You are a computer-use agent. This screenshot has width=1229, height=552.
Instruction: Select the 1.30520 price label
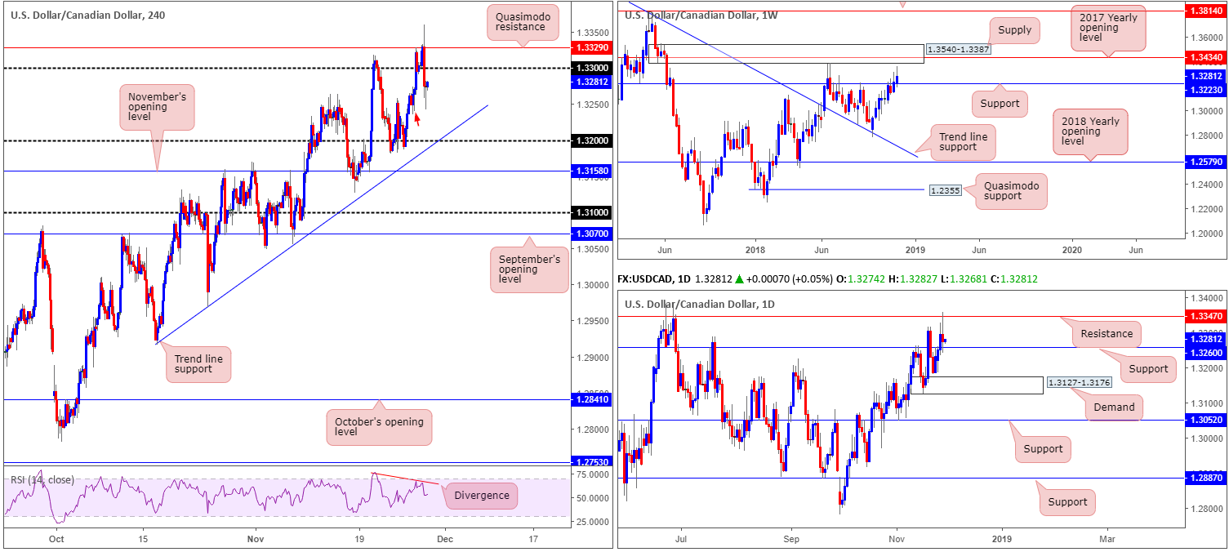click(1207, 420)
